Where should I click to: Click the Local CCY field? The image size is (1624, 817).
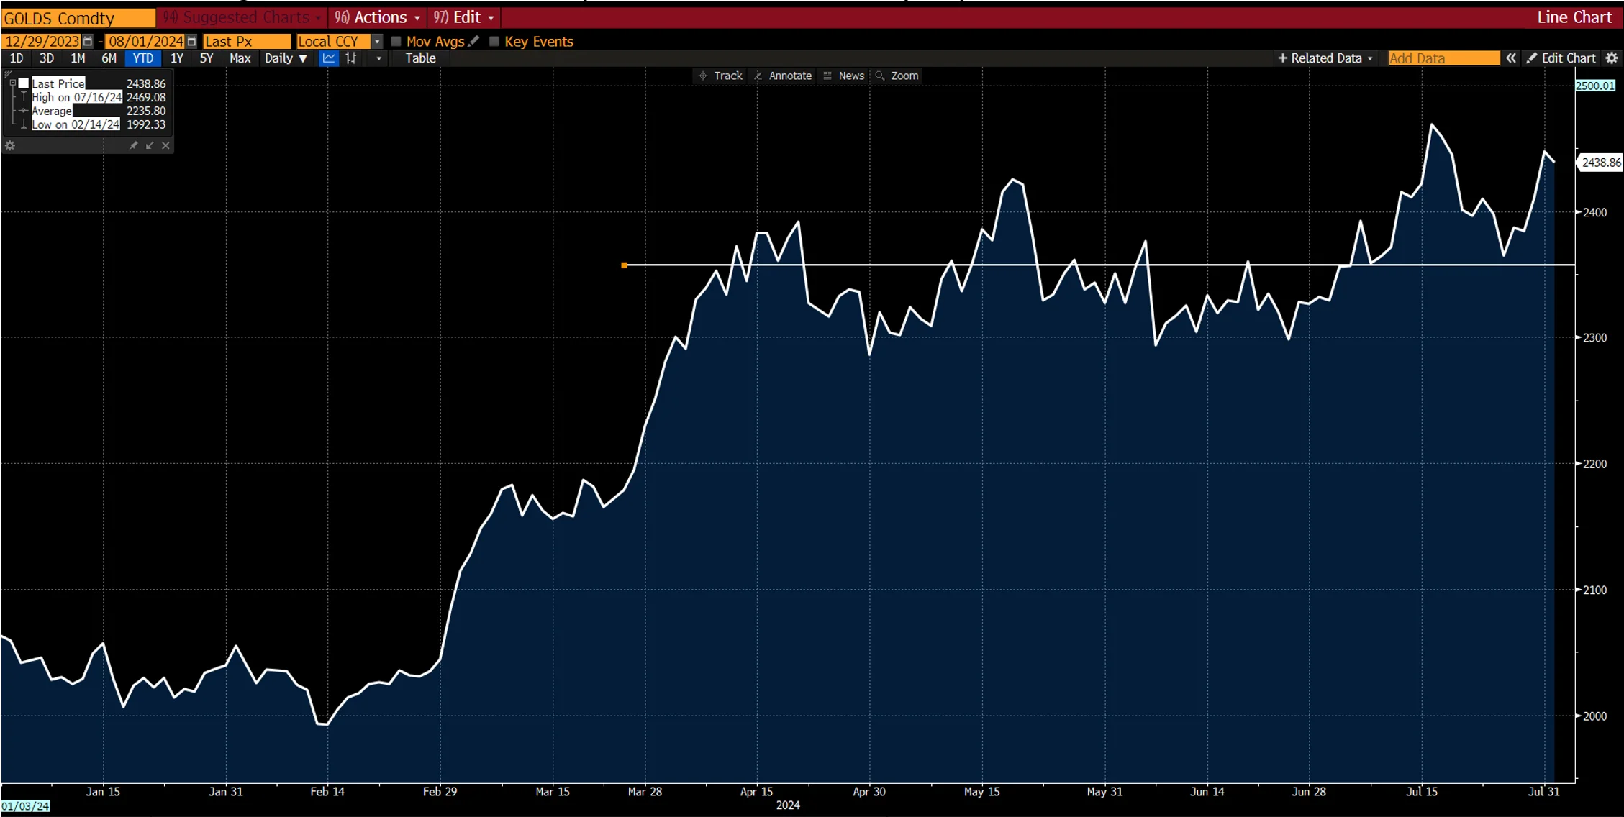[x=333, y=42]
